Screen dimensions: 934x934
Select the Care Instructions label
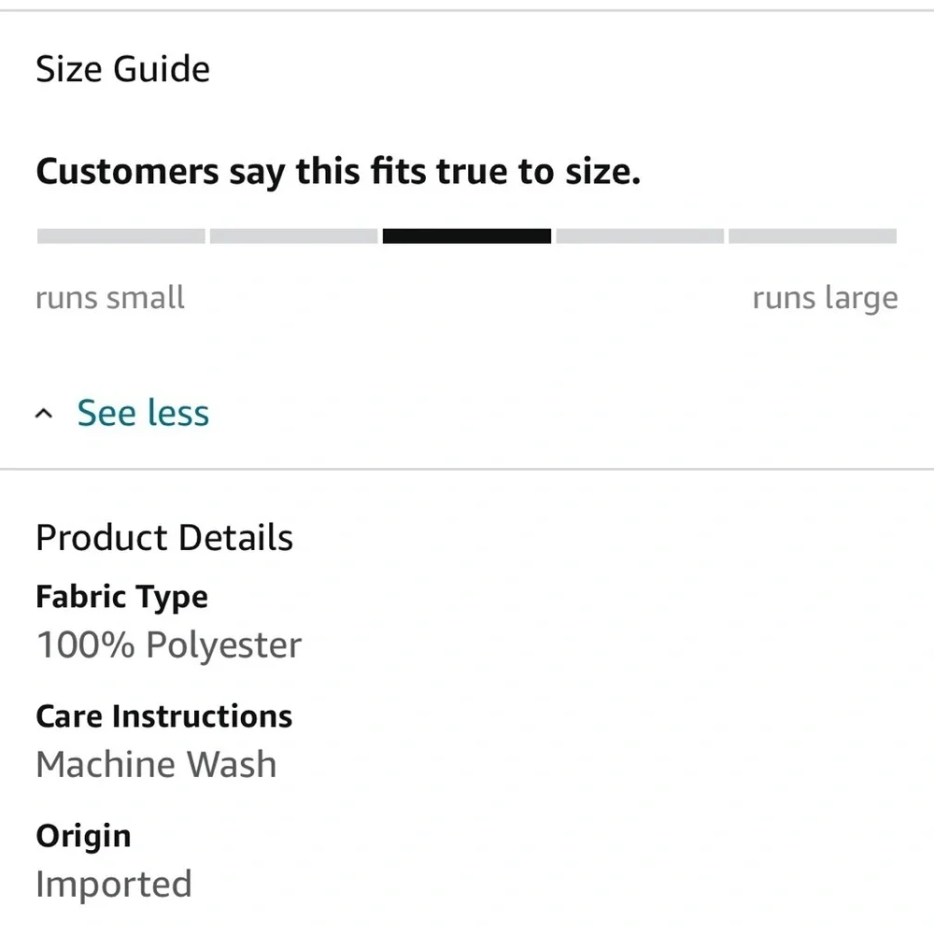pyautogui.click(x=163, y=716)
